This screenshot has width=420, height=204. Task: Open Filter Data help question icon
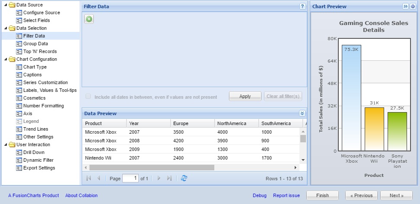(302, 6)
